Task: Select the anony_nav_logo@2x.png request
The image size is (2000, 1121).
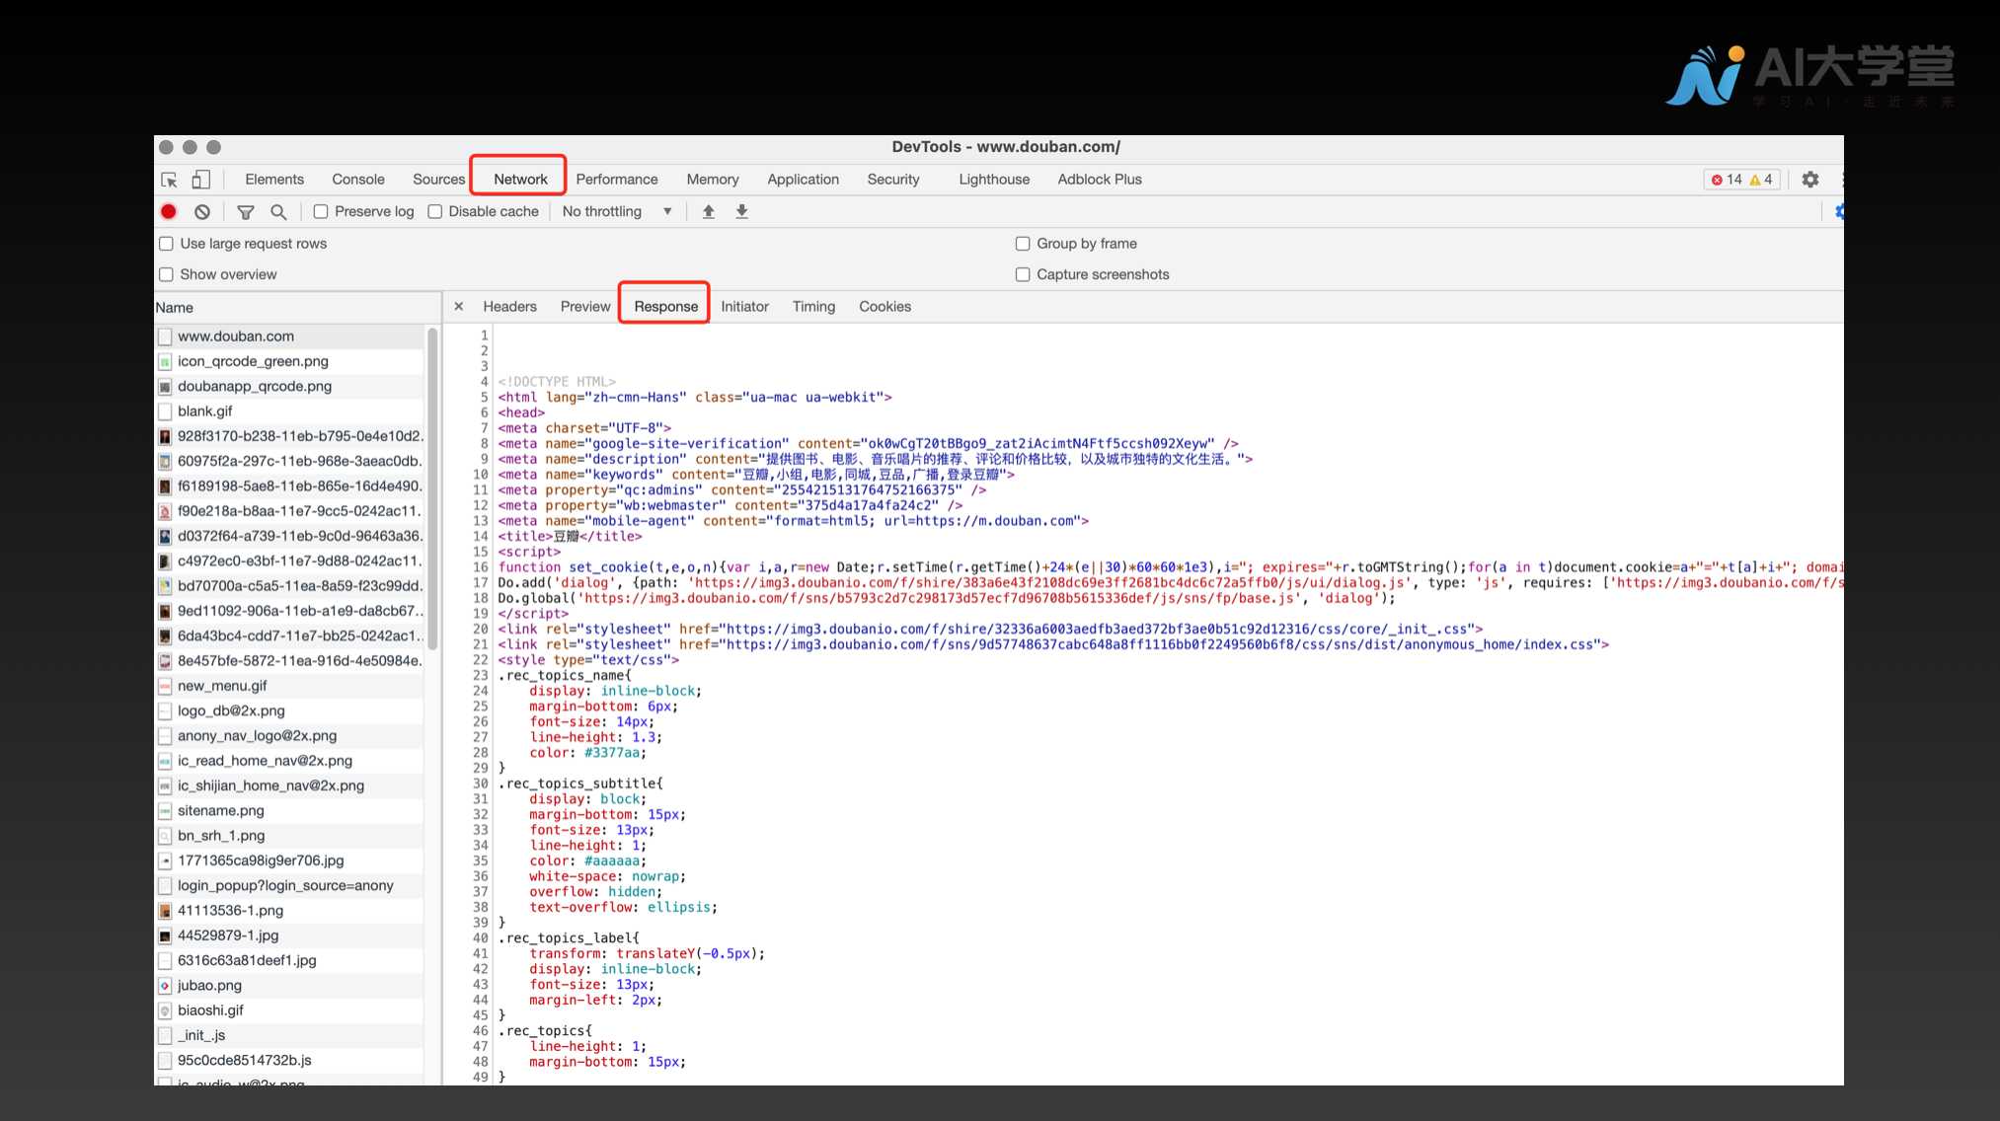Action: (x=290, y=736)
